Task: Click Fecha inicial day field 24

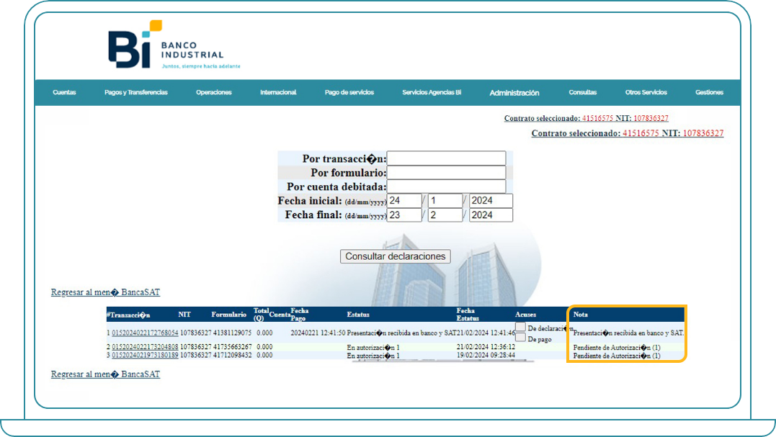Action: pyautogui.click(x=404, y=201)
